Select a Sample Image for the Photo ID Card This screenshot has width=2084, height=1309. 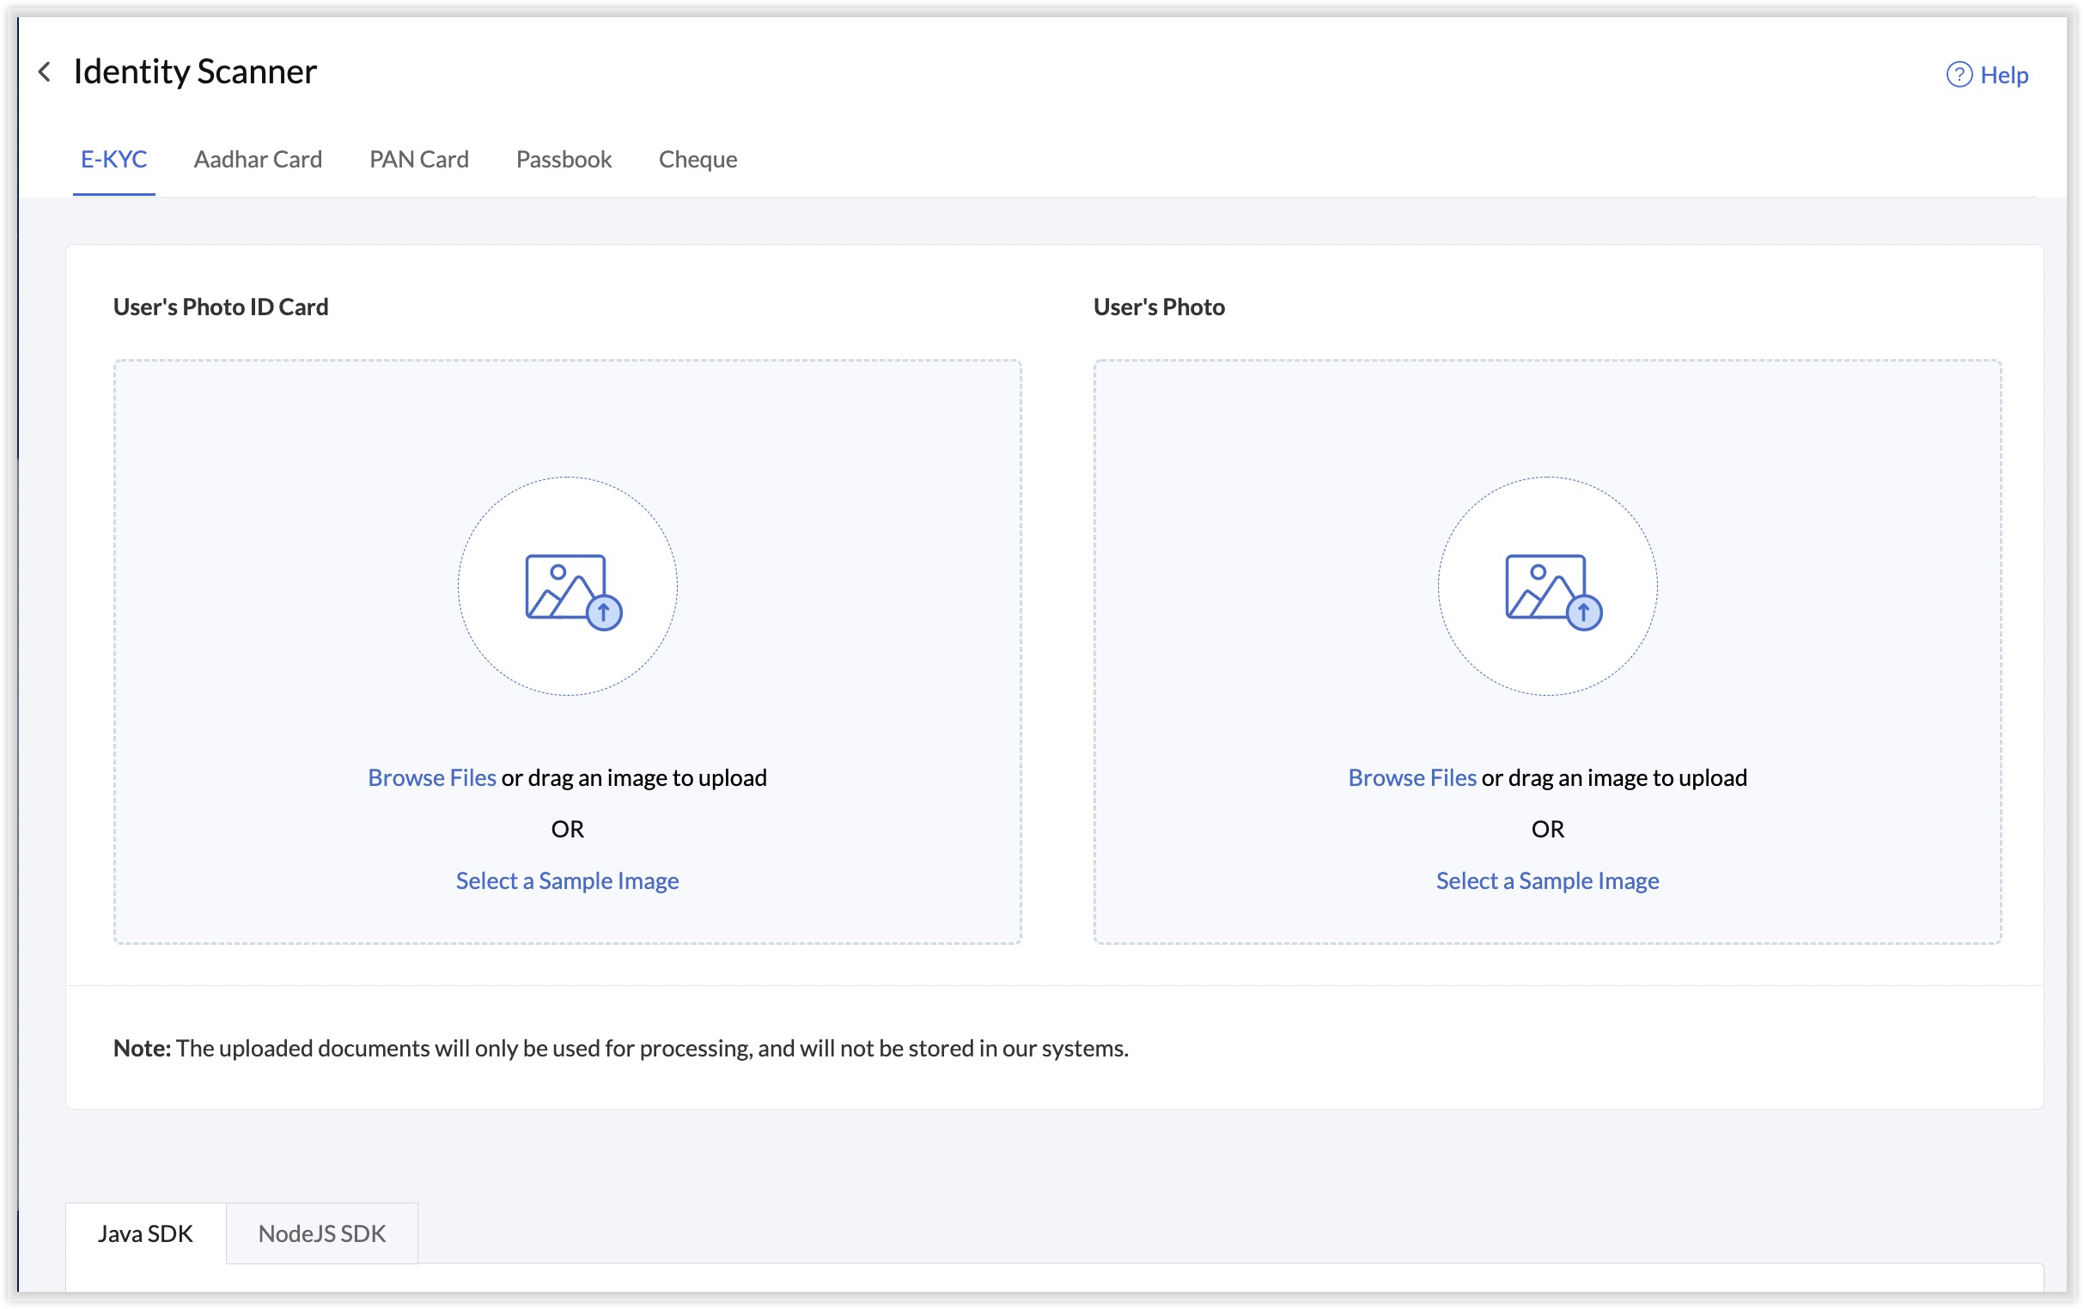[566, 880]
